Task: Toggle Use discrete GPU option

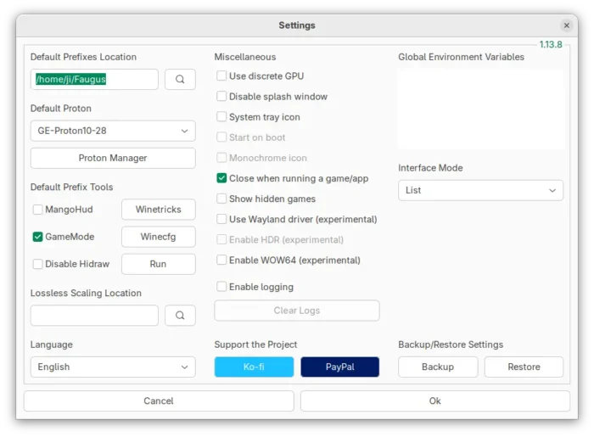Action: [x=221, y=76]
